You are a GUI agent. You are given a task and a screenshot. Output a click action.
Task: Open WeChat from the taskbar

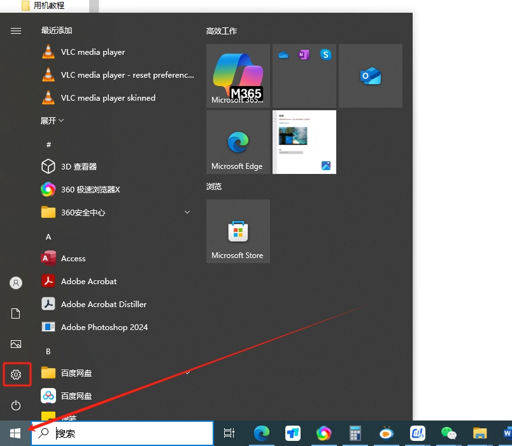449,433
